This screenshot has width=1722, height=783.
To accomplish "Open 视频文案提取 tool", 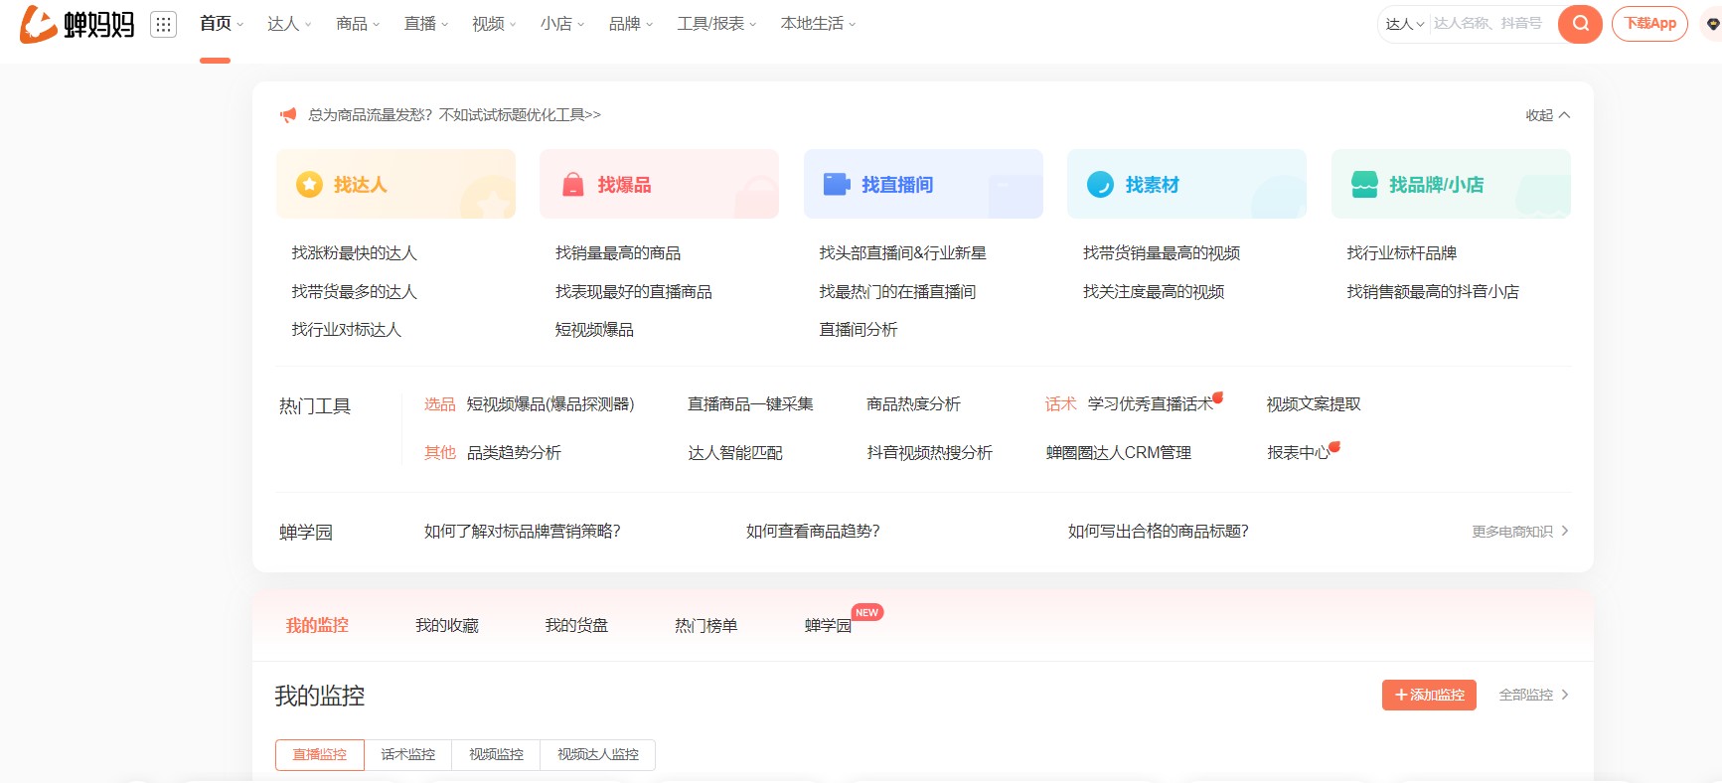I will (x=1314, y=404).
